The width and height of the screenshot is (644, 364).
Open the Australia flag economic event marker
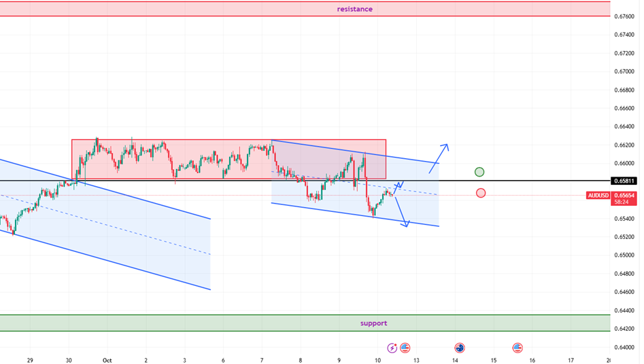point(460,348)
